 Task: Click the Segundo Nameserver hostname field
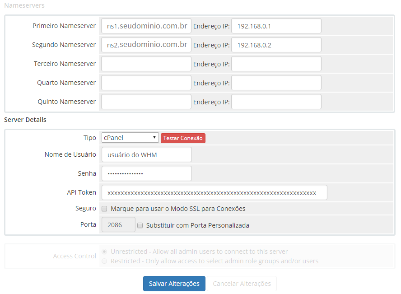tap(146, 45)
